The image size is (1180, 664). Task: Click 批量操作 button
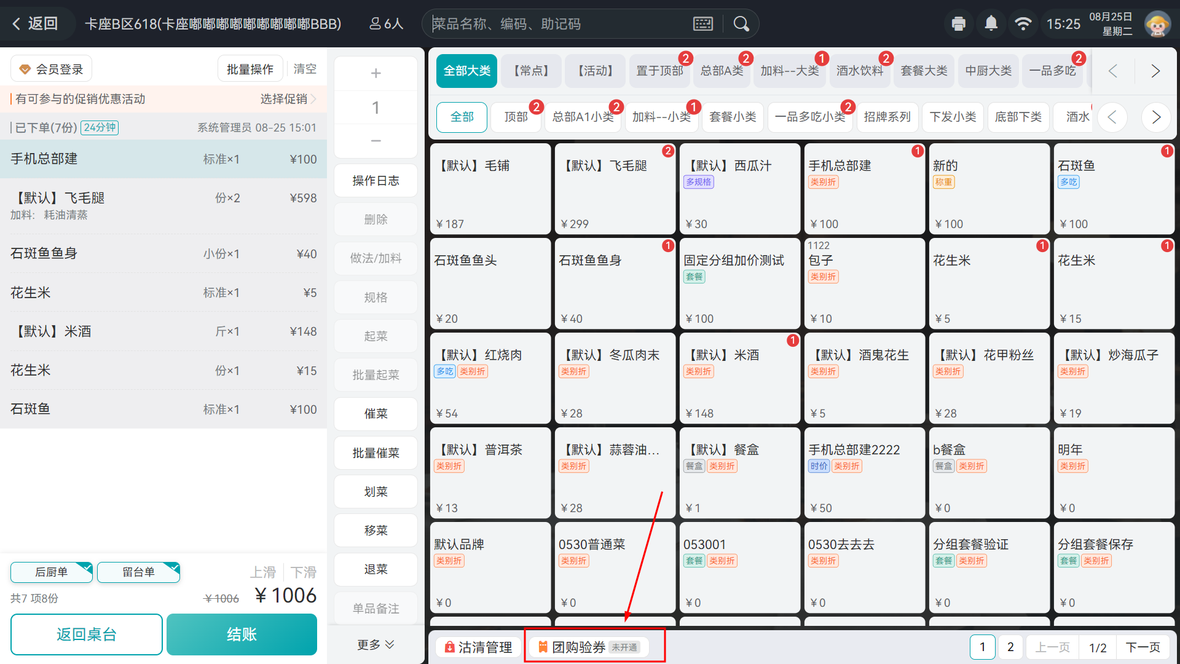[250, 69]
